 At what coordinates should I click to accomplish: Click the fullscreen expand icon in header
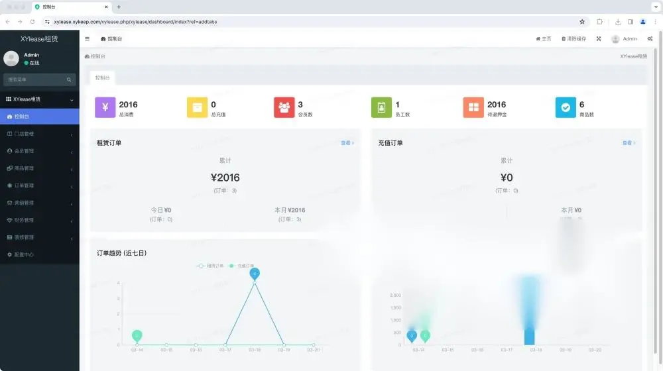599,38
